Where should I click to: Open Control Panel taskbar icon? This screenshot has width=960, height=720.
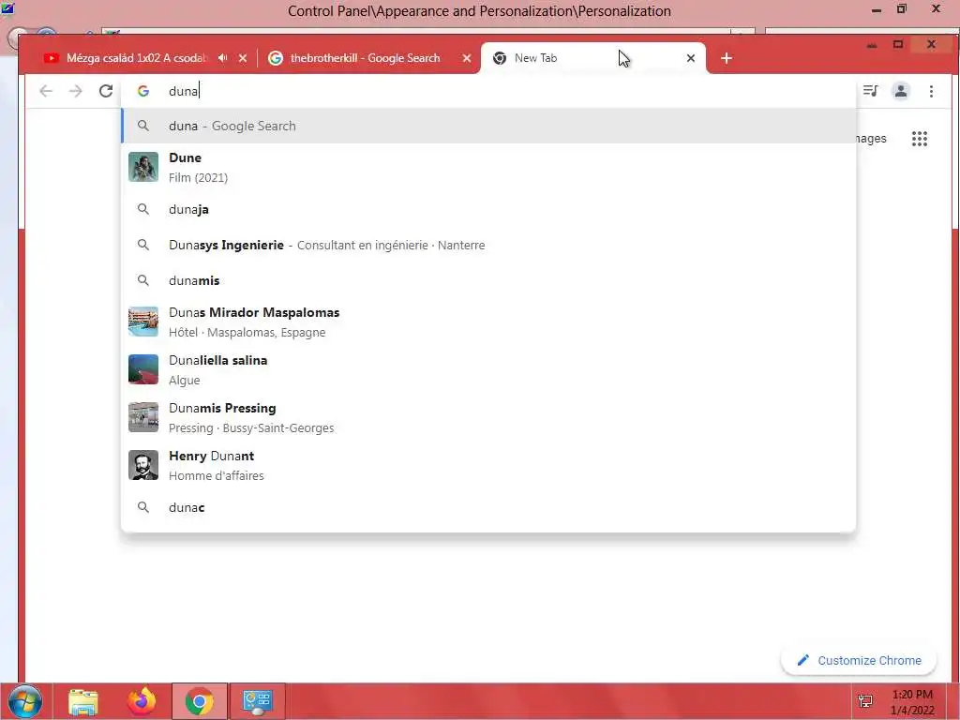[x=257, y=701]
